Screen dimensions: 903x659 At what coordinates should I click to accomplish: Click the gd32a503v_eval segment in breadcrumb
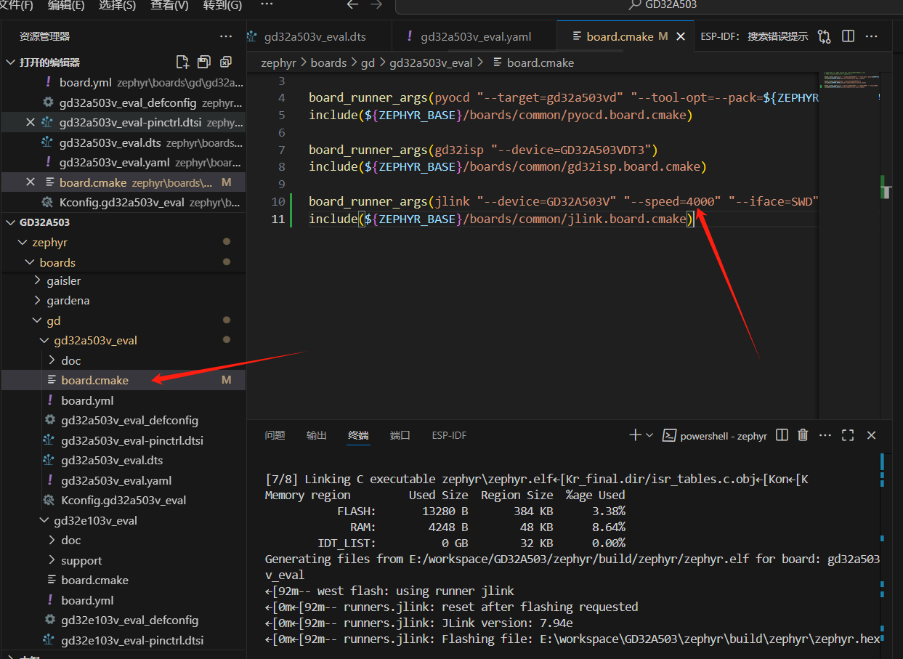(x=431, y=63)
